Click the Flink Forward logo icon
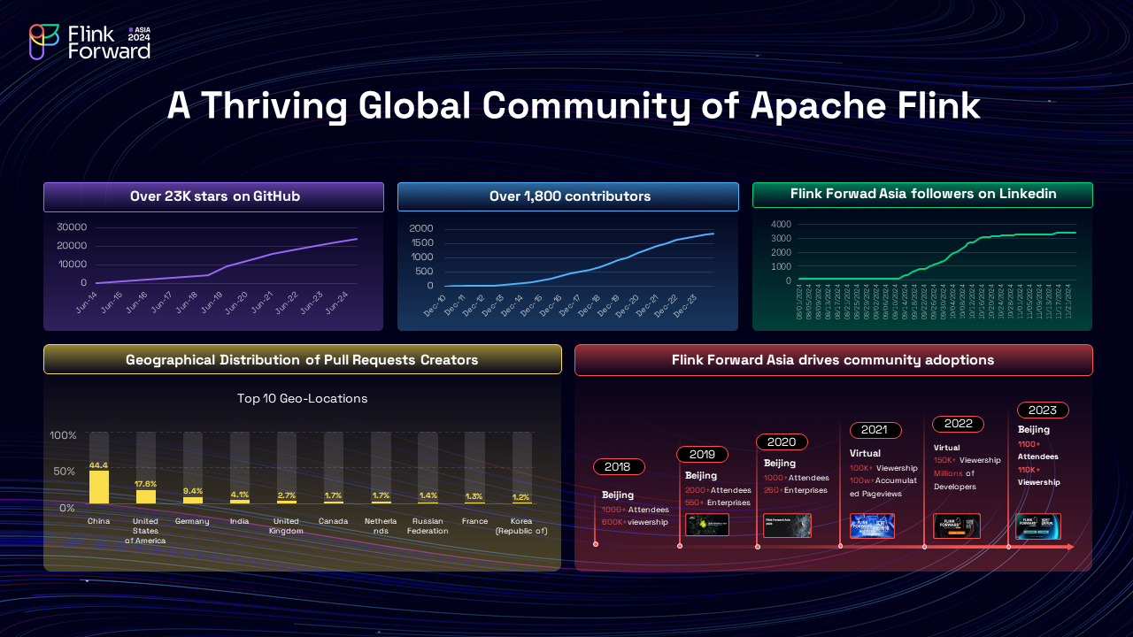This screenshot has width=1133, height=637. [44, 42]
